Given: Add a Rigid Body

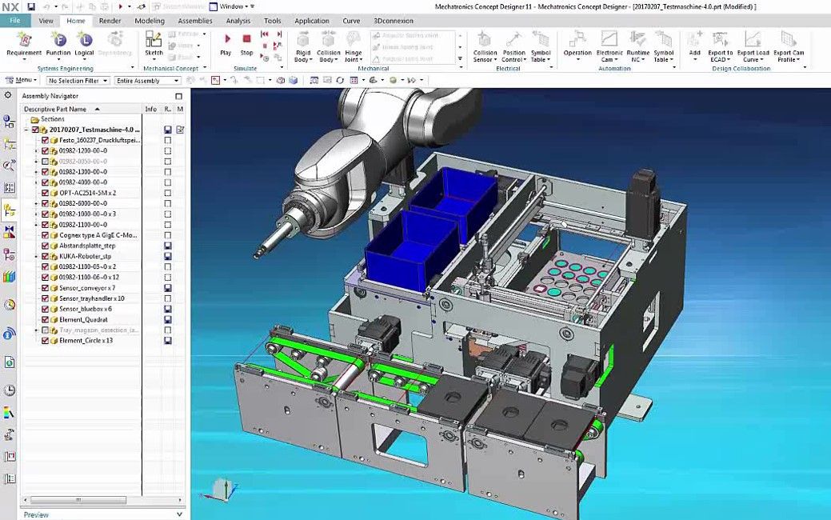Looking at the screenshot, I should coord(303,46).
